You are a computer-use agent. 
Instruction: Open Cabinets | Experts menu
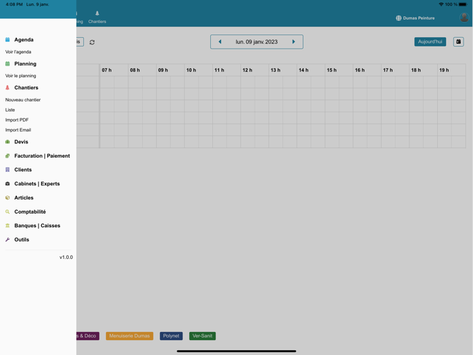[37, 183]
